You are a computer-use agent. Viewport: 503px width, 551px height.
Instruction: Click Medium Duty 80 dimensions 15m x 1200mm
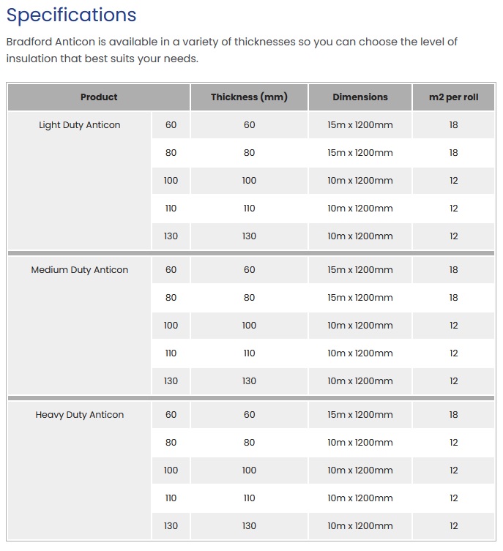[360, 298]
